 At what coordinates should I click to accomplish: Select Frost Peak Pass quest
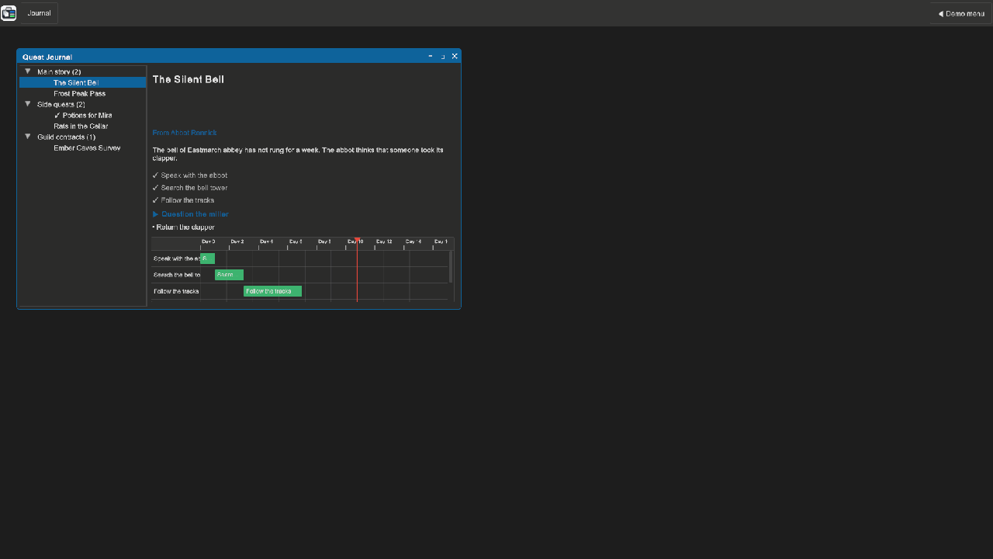[x=82, y=93]
